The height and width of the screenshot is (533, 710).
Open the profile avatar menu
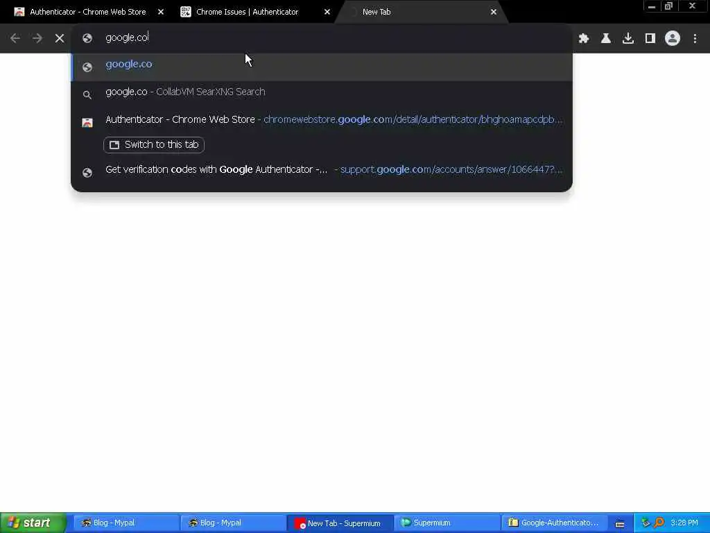coord(673,38)
